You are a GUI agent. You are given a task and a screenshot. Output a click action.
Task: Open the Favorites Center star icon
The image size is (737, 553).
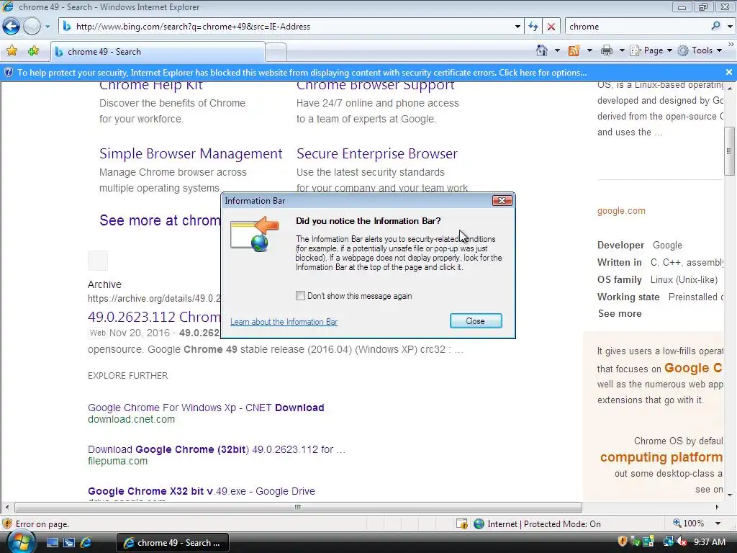click(x=12, y=51)
